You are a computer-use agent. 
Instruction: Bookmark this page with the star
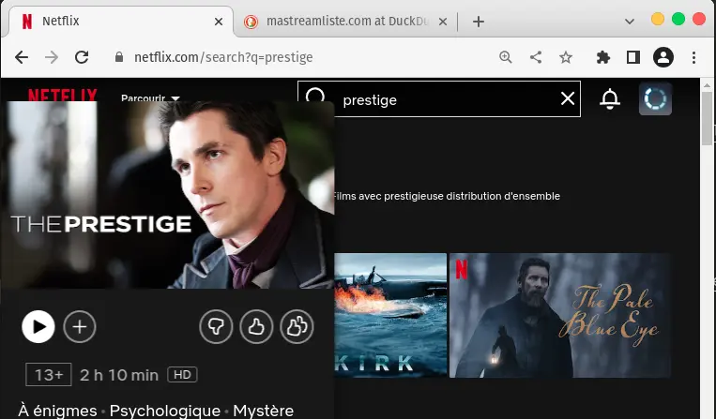click(566, 57)
